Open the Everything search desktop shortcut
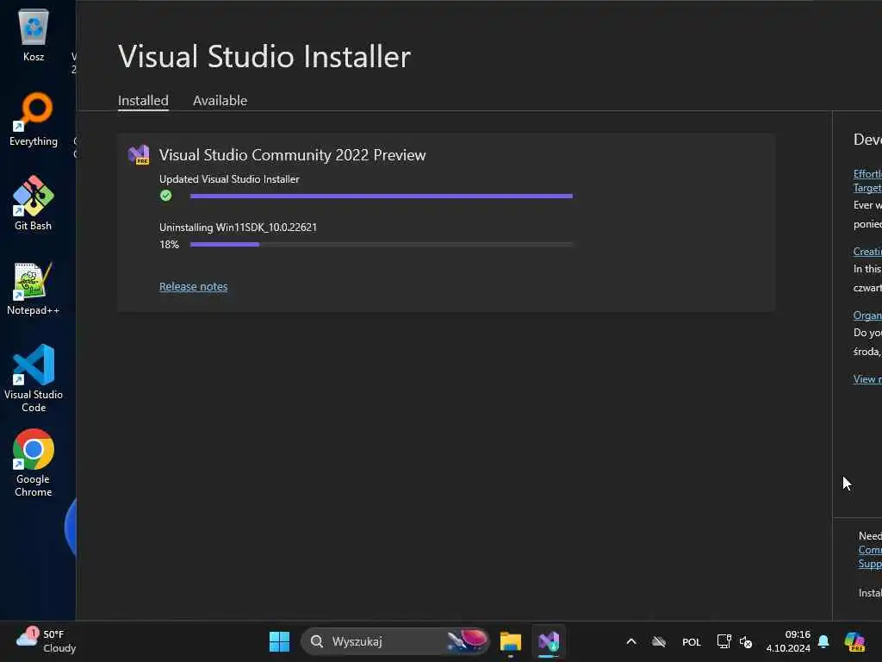The height and width of the screenshot is (662, 882). pos(34,119)
